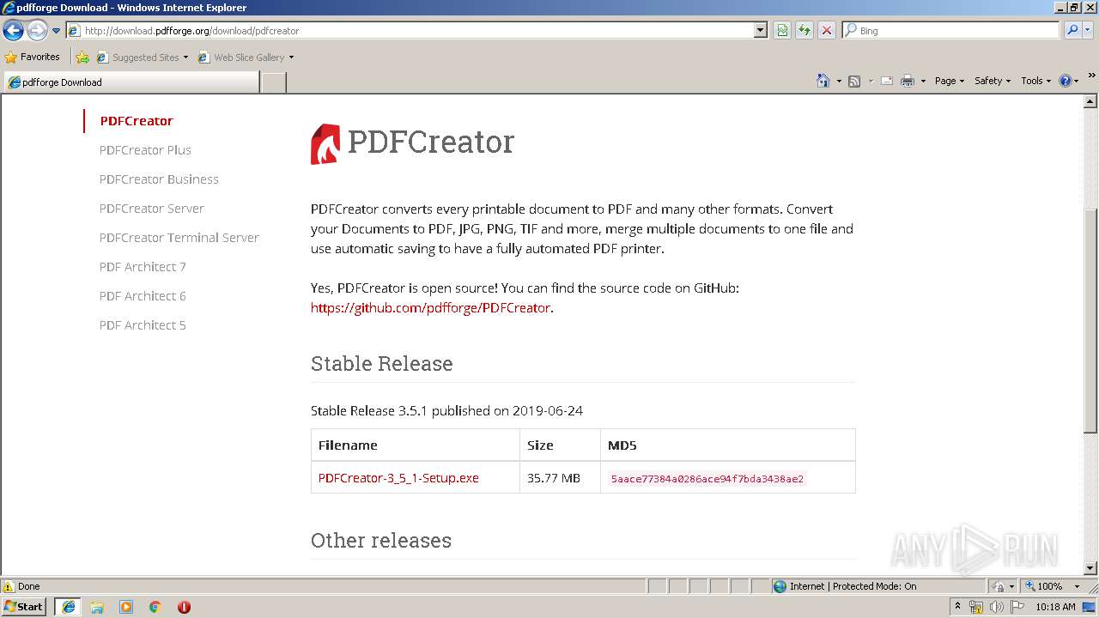Open PDF Architect 5 sidebar link
Screen dimensions: 1099x618
click(143, 325)
